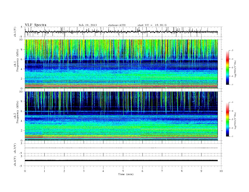Click the "4" tick on the time axis
The height and width of the screenshot is (192, 249).
point(103,171)
